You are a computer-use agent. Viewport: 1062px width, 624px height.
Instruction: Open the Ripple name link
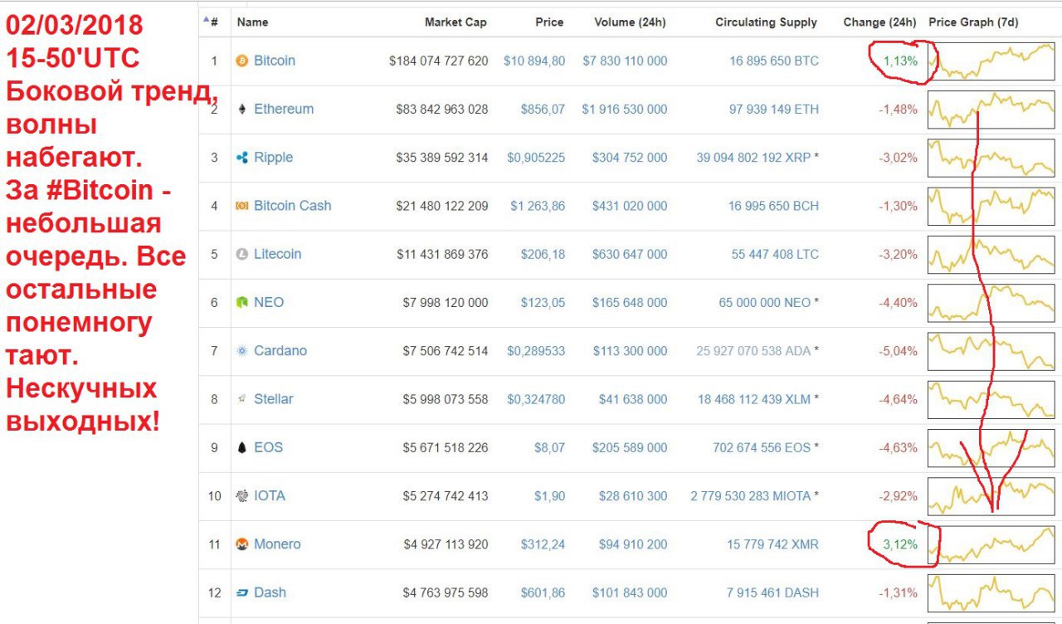(x=273, y=158)
